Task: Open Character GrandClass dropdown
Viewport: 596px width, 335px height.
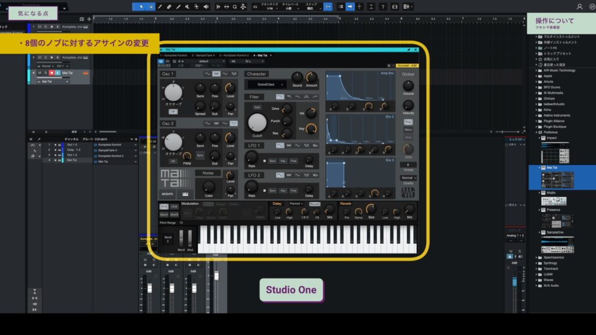Action: coord(267,85)
